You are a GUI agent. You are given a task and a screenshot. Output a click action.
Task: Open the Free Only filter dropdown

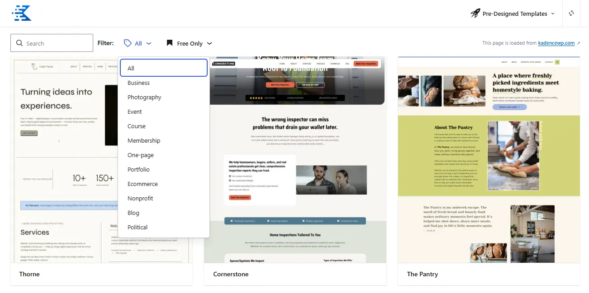[x=190, y=43]
